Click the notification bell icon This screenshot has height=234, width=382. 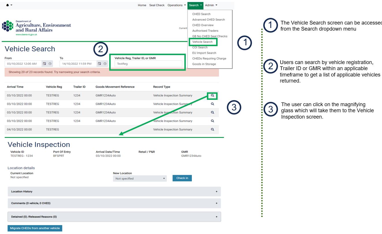pyautogui.click(x=8, y=5)
